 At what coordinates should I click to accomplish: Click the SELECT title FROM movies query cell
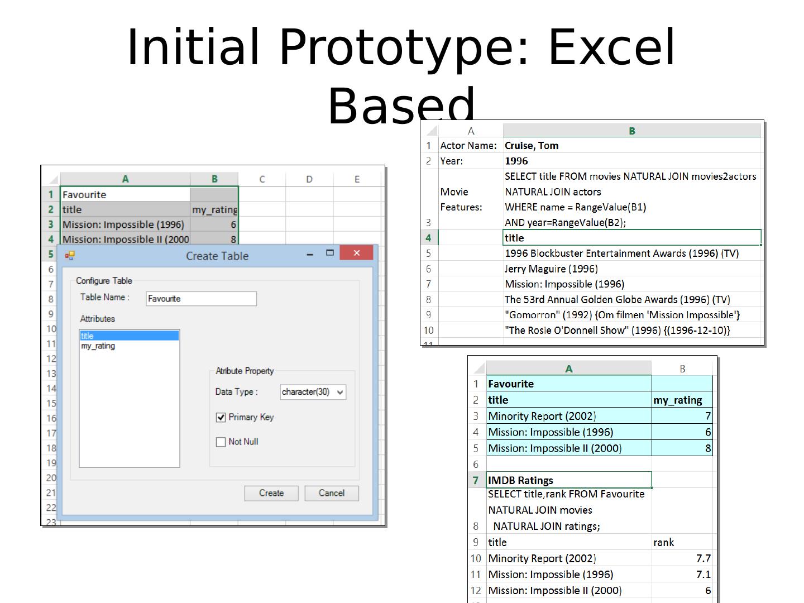click(x=633, y=199)
